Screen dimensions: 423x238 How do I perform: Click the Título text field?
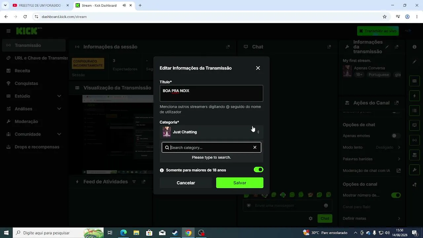click(211, 93)
